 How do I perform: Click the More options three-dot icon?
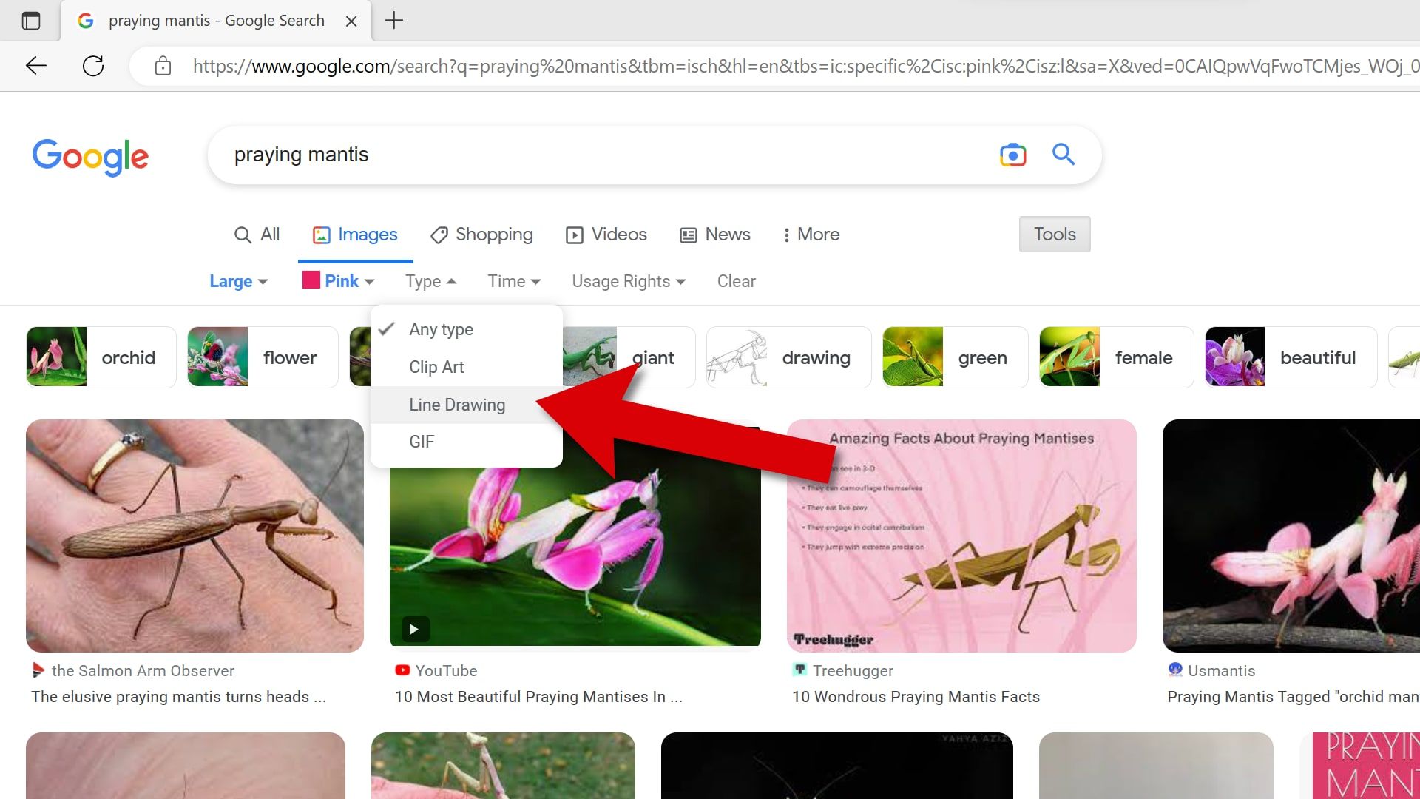click(x=787, y=234)
